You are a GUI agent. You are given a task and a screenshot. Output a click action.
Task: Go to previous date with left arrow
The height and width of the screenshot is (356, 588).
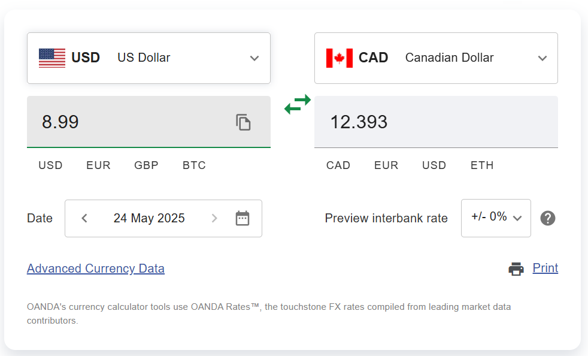click(84, 218)
